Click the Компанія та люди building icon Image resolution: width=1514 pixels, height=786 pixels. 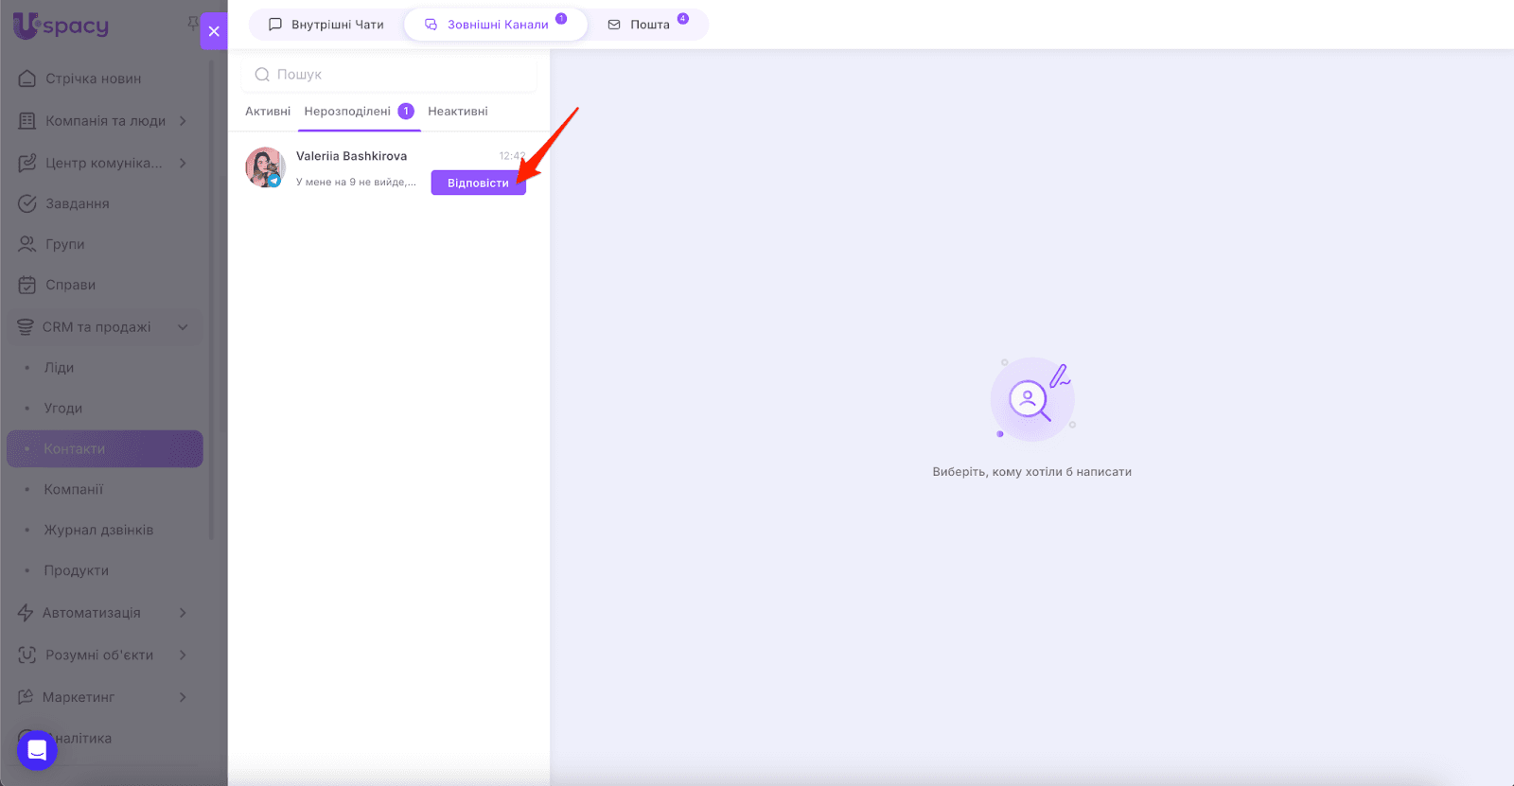point(27,121)
